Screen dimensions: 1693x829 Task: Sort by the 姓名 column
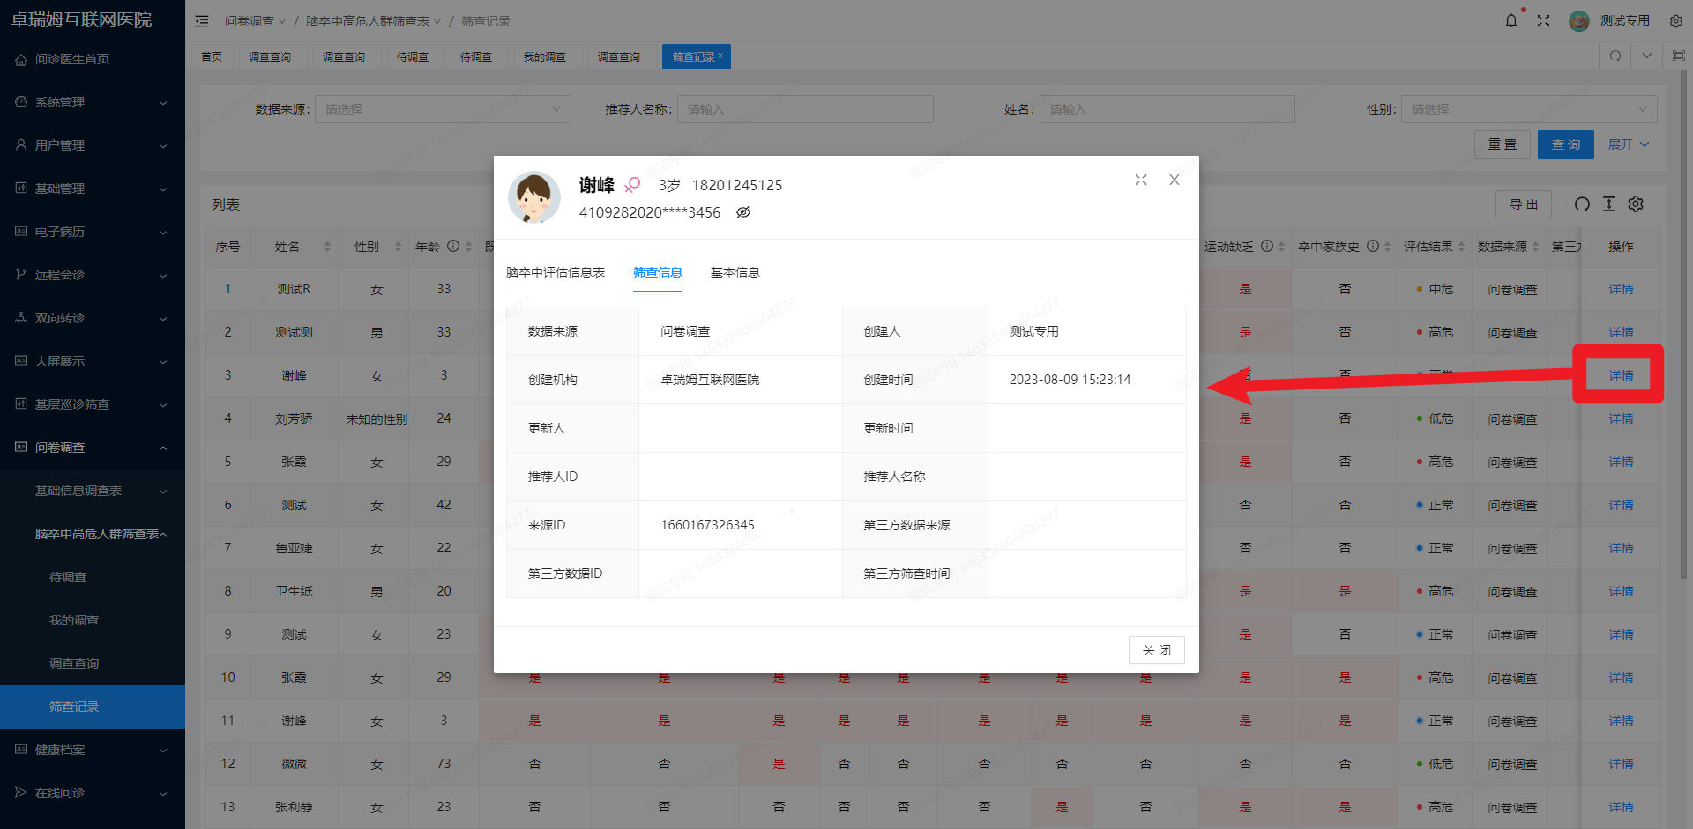[327, 247]
